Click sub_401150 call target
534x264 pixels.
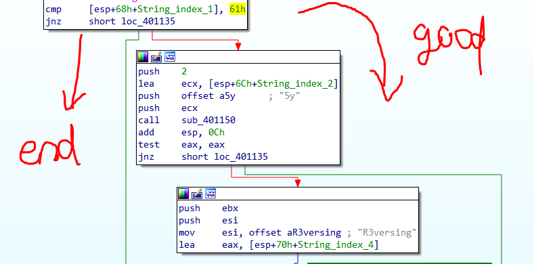(208, 120)
